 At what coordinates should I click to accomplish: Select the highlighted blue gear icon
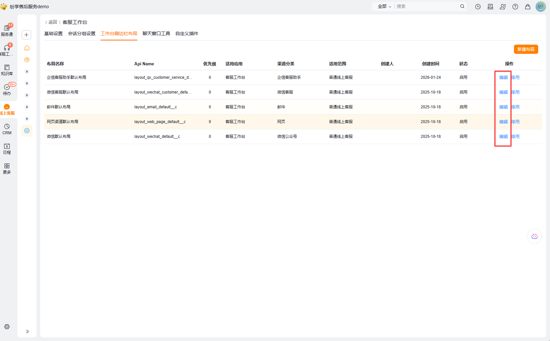click(x=27, y=131)
